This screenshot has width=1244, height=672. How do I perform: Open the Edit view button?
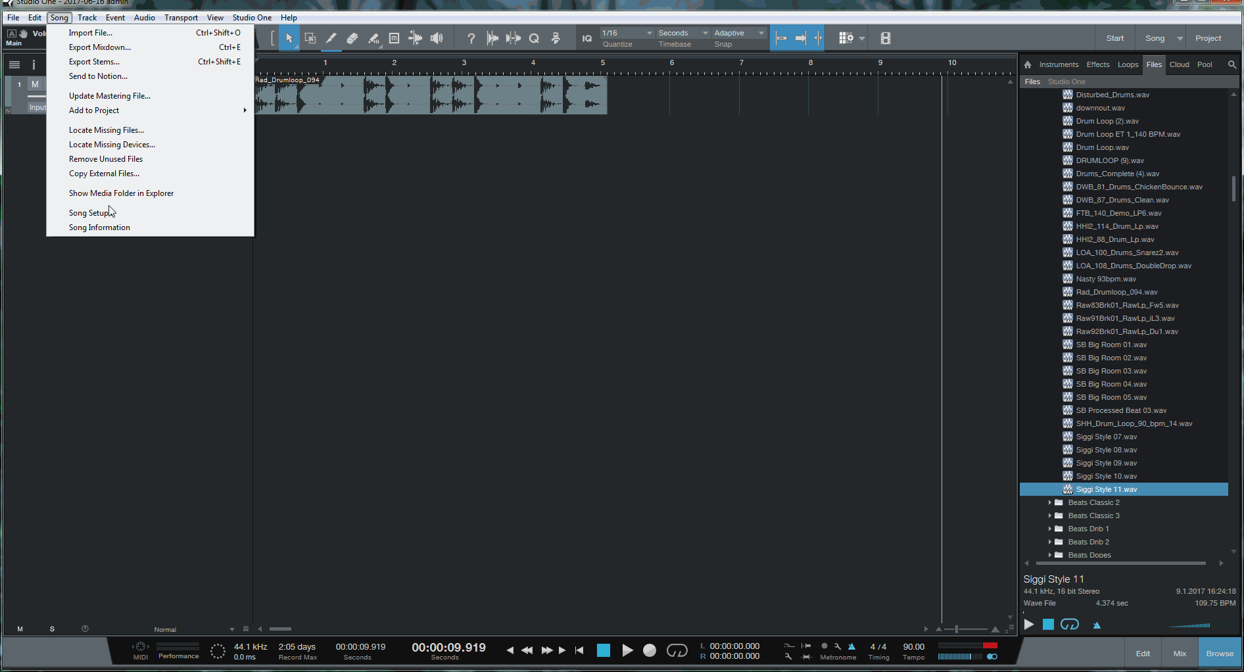(x=1143, y=654)
